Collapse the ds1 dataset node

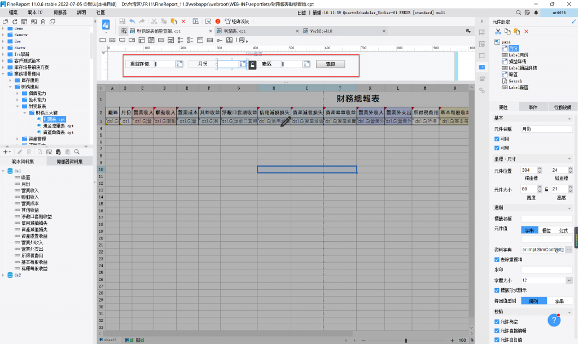(3, 171)
